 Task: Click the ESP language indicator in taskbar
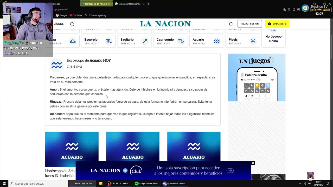point(310,184)
